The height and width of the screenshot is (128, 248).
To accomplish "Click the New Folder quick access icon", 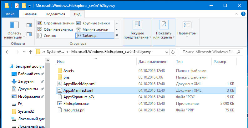I will [24, 6].
